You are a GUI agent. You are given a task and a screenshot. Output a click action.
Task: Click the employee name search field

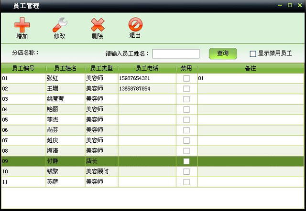pos(175,53)
